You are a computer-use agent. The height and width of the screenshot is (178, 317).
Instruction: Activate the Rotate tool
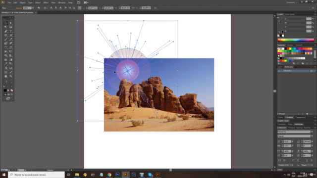point(5,47)
